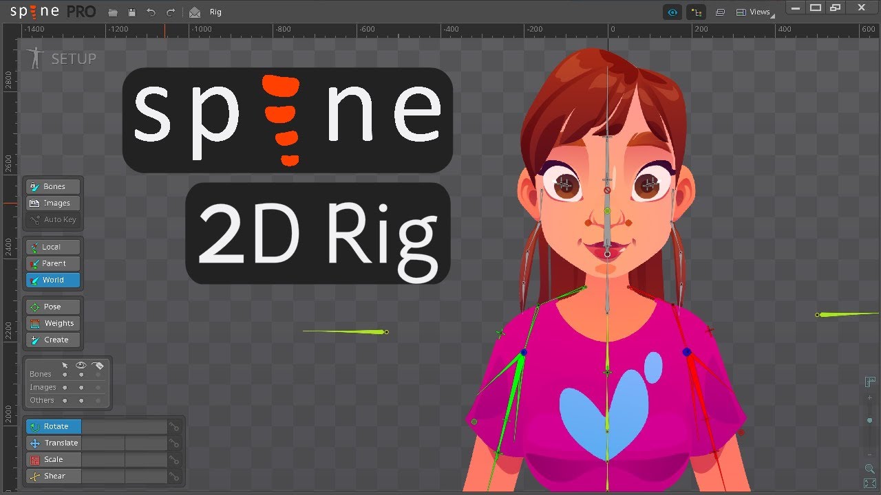Click the second Shear value field
The width and height of the screenshot is (881, 495).
click(146, 476)
